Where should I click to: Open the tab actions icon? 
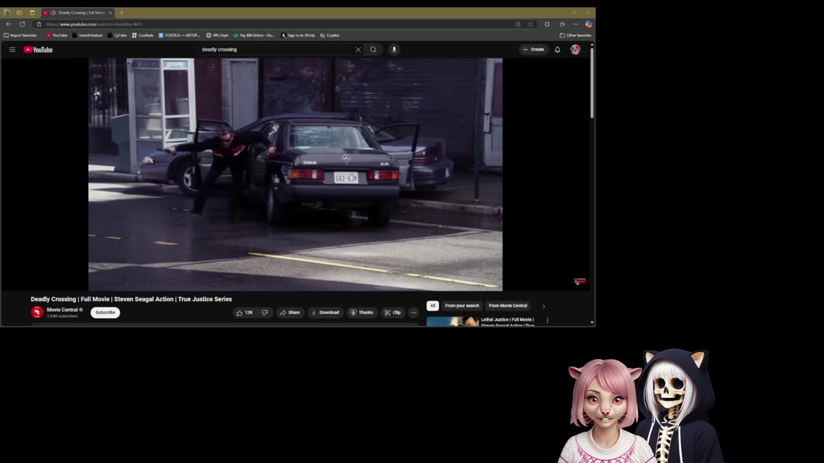tap(19, 12)
